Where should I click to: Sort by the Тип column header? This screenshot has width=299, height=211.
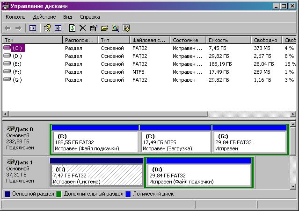[x=114, y=40]
